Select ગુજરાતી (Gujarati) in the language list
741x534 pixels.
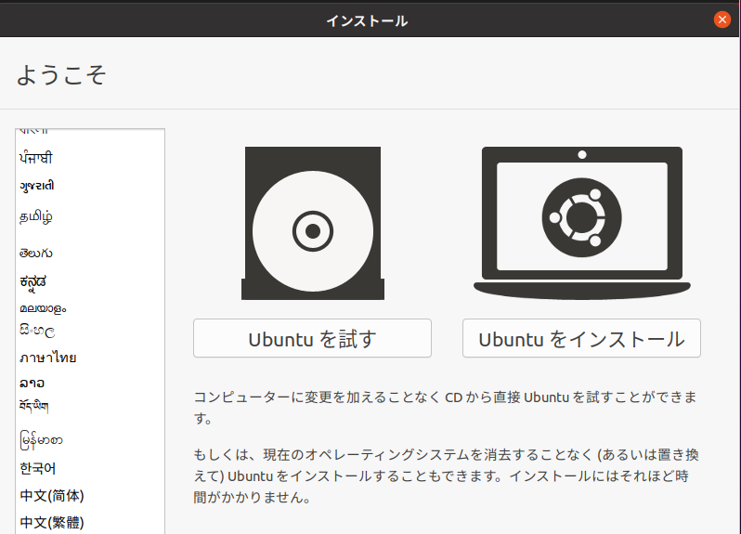click(x=37, y=185)
